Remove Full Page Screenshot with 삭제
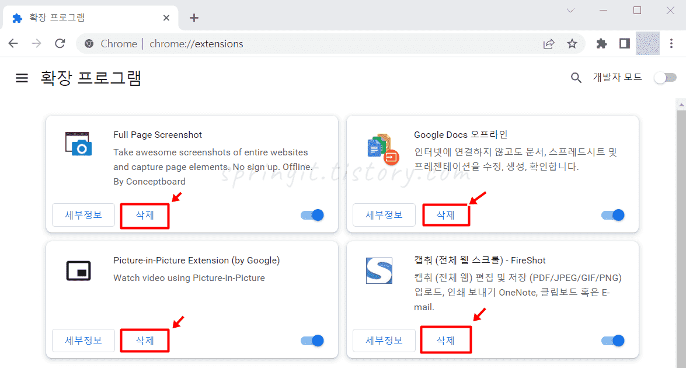This screenshot has height=368, width=686. tap(145, 216)
